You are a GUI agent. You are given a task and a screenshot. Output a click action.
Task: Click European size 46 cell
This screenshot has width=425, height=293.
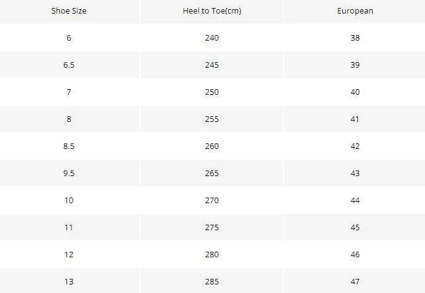pos(355,254)
